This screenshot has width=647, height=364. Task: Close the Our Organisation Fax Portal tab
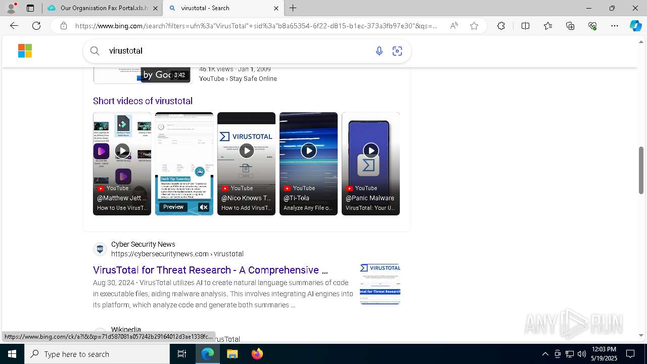coord(155,8)
